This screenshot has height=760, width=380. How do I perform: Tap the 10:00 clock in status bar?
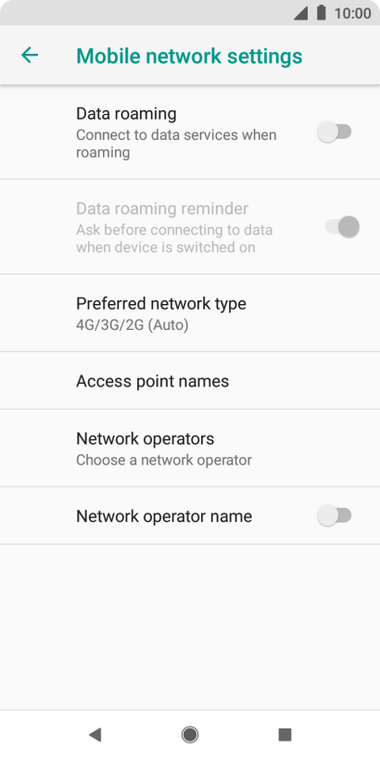click(352, 13)
